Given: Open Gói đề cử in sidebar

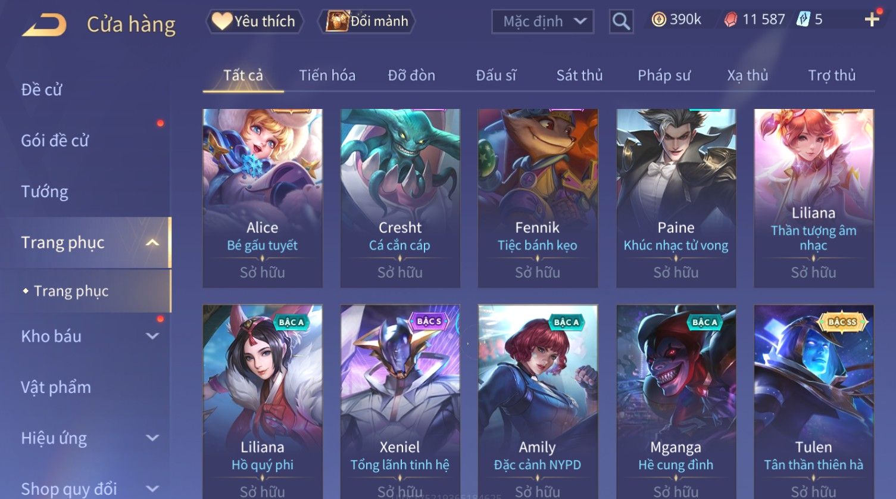Looking at the screenshot, I should pos(55,141).
